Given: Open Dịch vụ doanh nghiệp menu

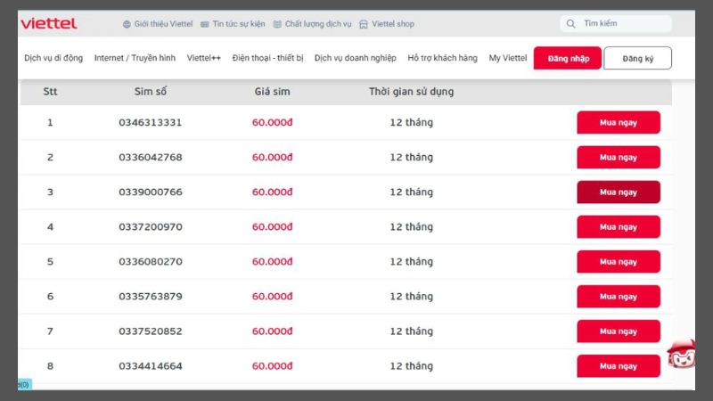Looking at the screenshot, I should [x=355, y=58].
